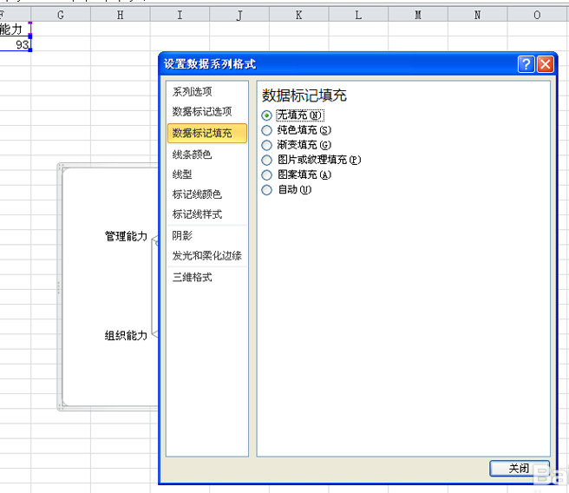Choose the 纯色填充(S) radio button

point(267,130)
